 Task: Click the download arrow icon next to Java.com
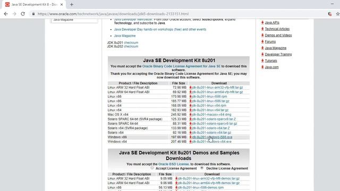tap(262, 67)
